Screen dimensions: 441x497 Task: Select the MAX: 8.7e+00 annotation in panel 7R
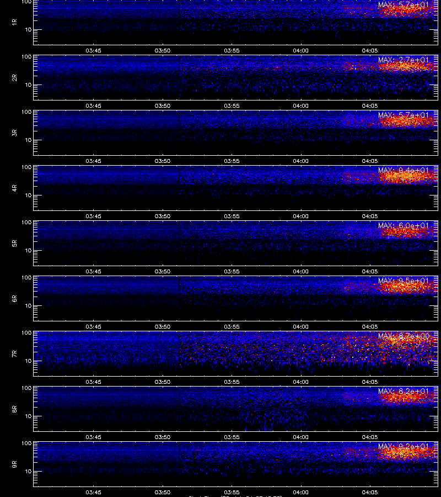pos(404,336)
